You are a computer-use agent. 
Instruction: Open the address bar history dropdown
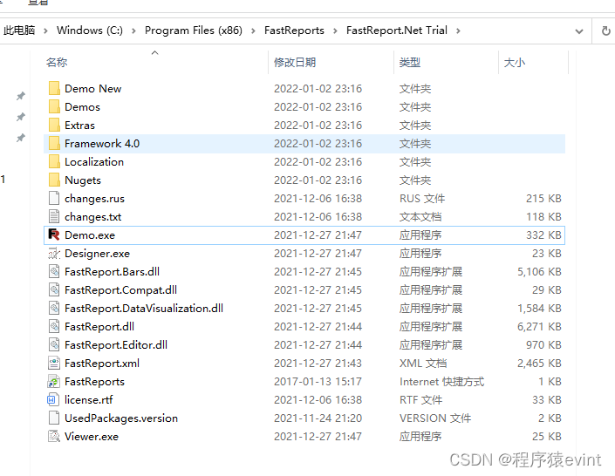pyautogui.click(x=579, y=31)
